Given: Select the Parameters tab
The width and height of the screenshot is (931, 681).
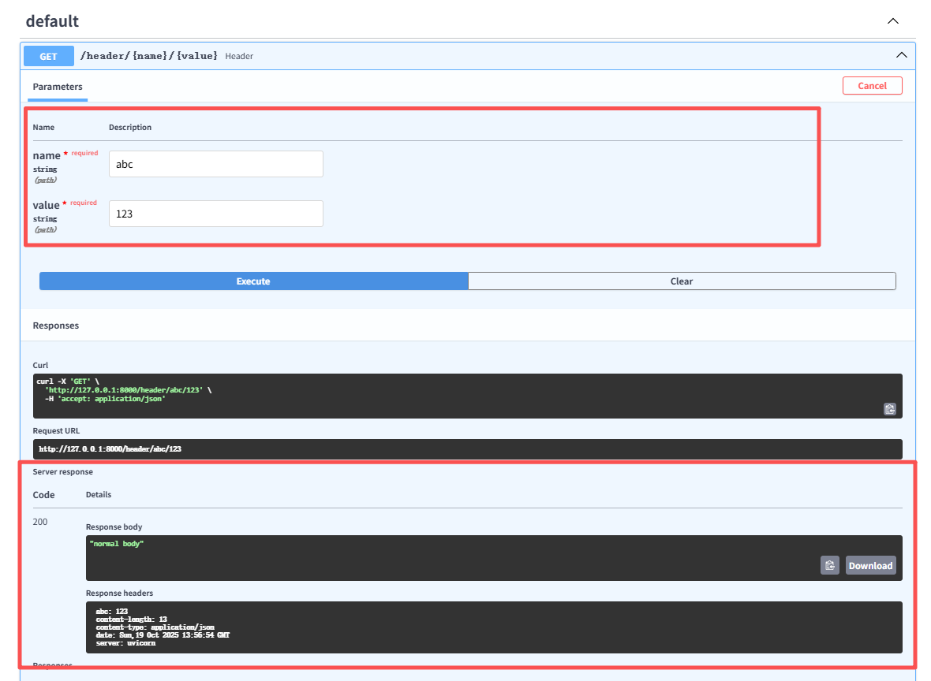Looking at the screenshot, I should [58, 87].
